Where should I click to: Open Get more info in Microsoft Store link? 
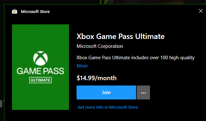(x=108, y=107)
